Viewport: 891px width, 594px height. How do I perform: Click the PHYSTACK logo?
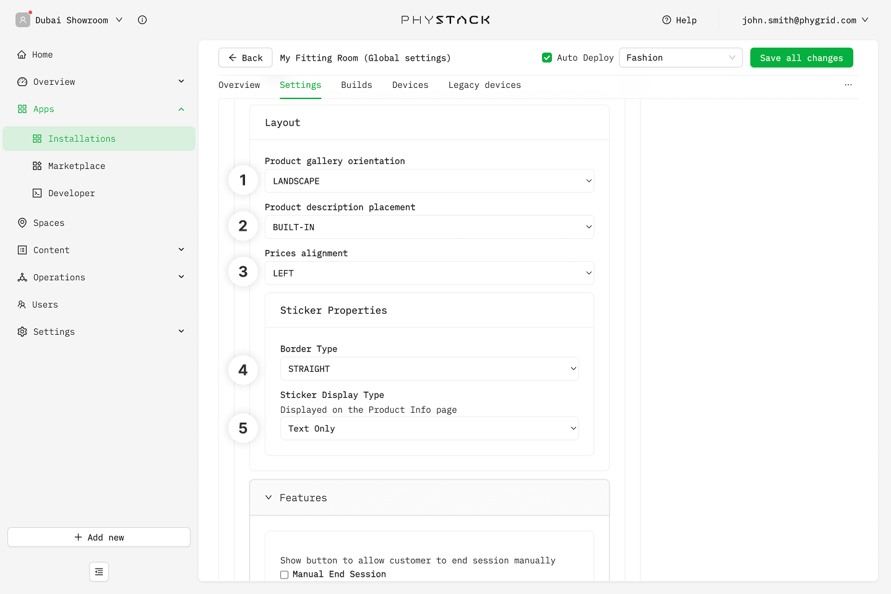[445, 20]
